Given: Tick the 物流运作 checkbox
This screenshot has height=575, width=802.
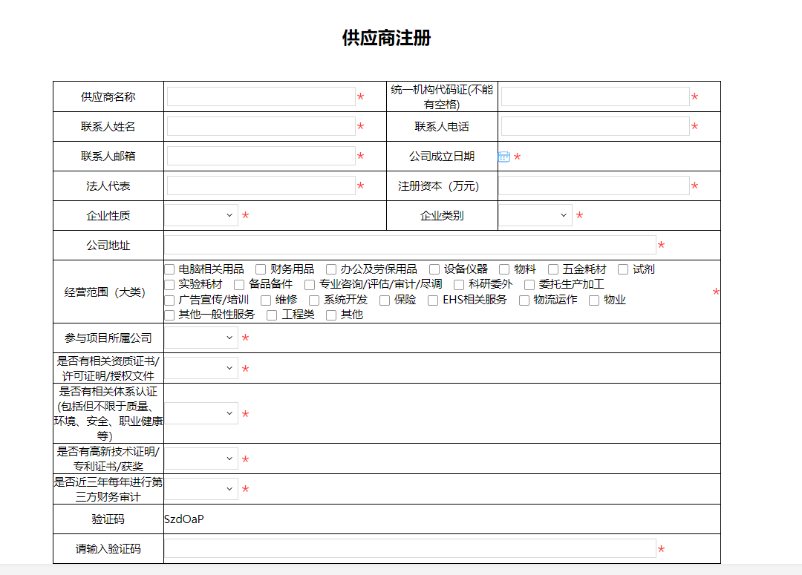Looking at the screenshot, I should tap(524, 300).
